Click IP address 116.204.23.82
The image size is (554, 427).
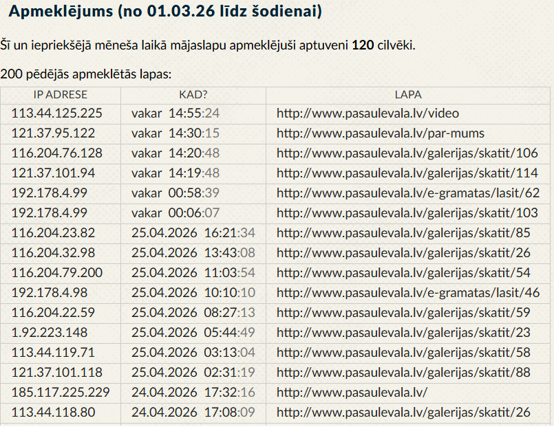(x=53, y=233)
